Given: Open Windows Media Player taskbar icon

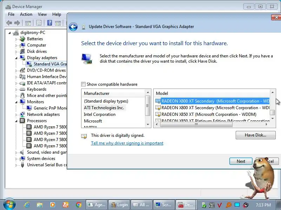Looking at the screenshot, I should pos(52,205).
